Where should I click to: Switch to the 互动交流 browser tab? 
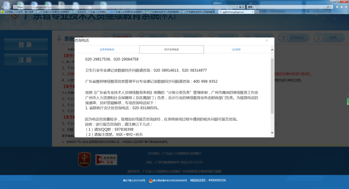tap(91, 12)
